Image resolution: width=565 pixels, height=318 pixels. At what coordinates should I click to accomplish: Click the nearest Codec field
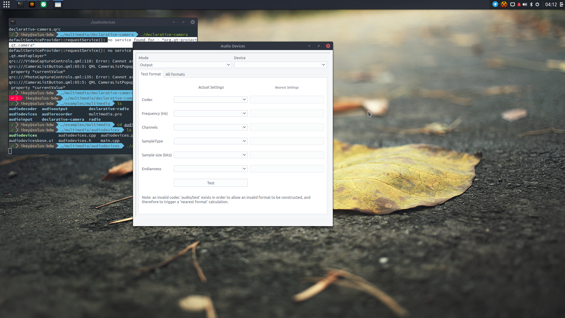287,100
